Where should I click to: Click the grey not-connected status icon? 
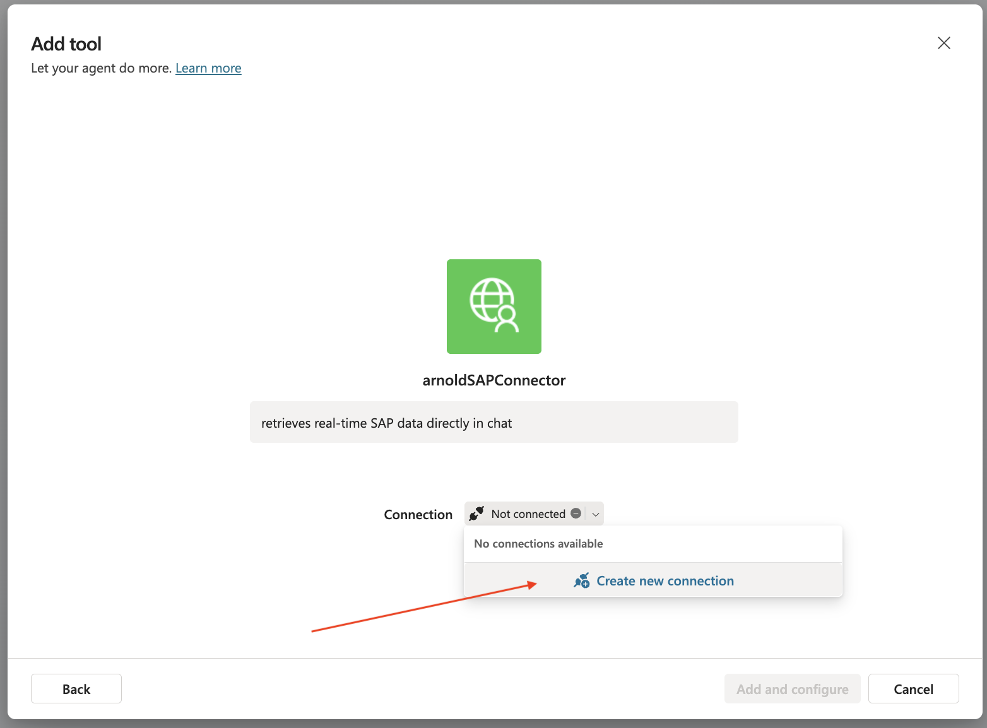[x=576, y=514]
